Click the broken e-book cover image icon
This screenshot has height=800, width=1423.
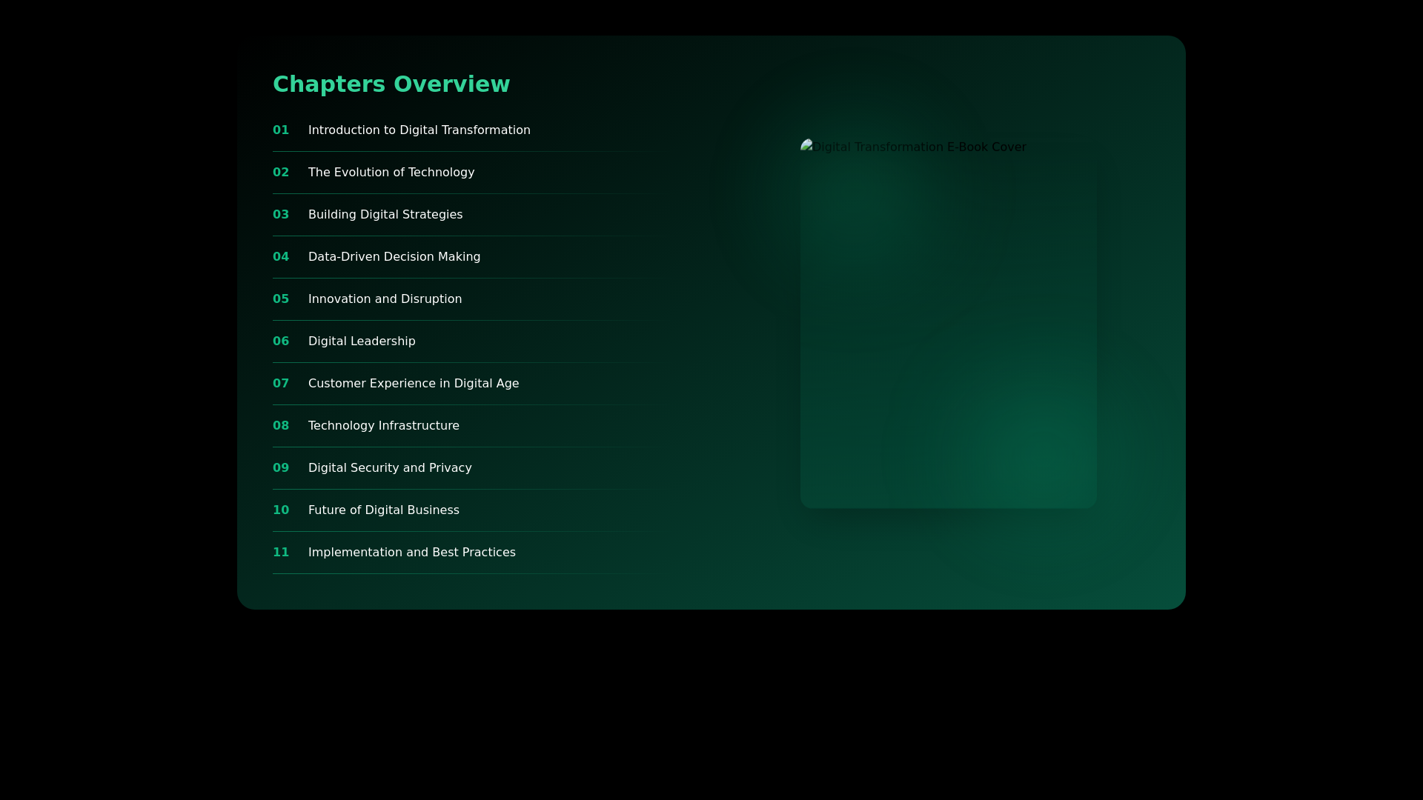tap(806, 146)
